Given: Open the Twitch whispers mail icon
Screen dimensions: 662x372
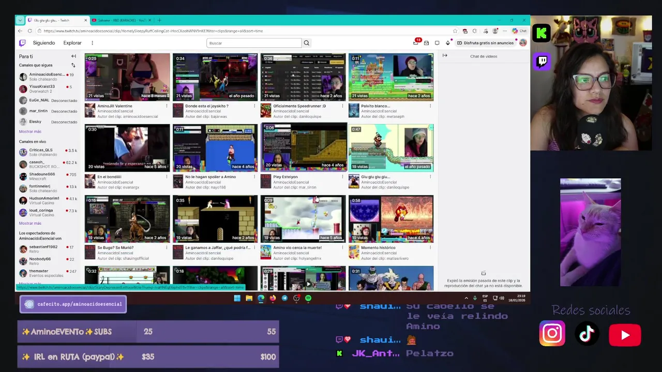Looking at the screenshot, I should (426, 43).
